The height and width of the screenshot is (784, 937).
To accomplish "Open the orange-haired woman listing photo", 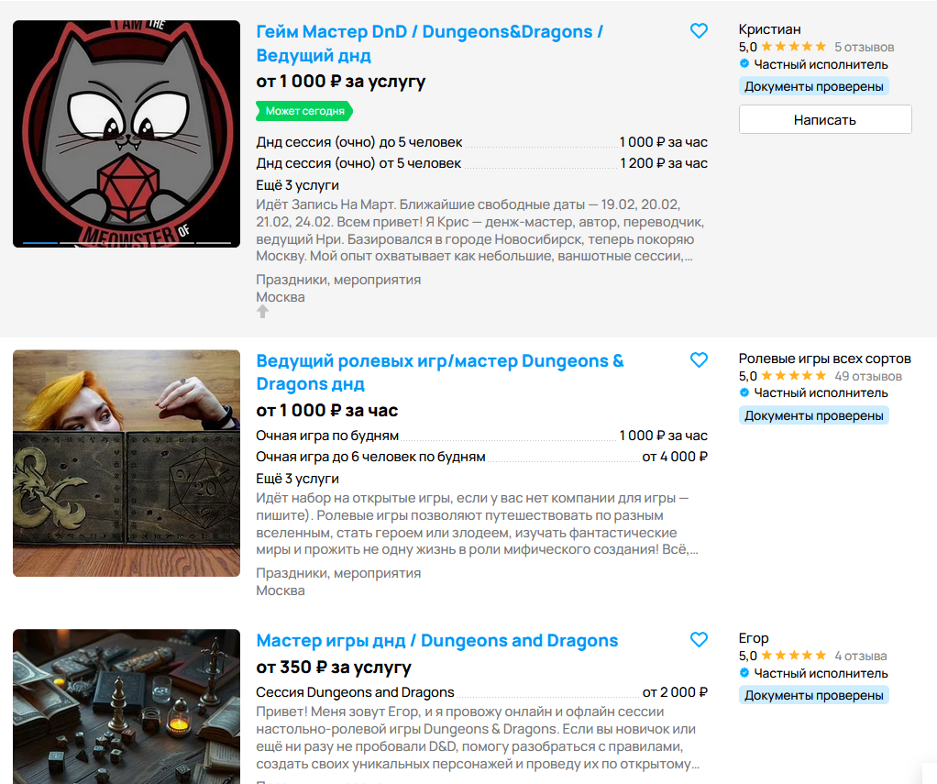I will [x=127, y=463].
